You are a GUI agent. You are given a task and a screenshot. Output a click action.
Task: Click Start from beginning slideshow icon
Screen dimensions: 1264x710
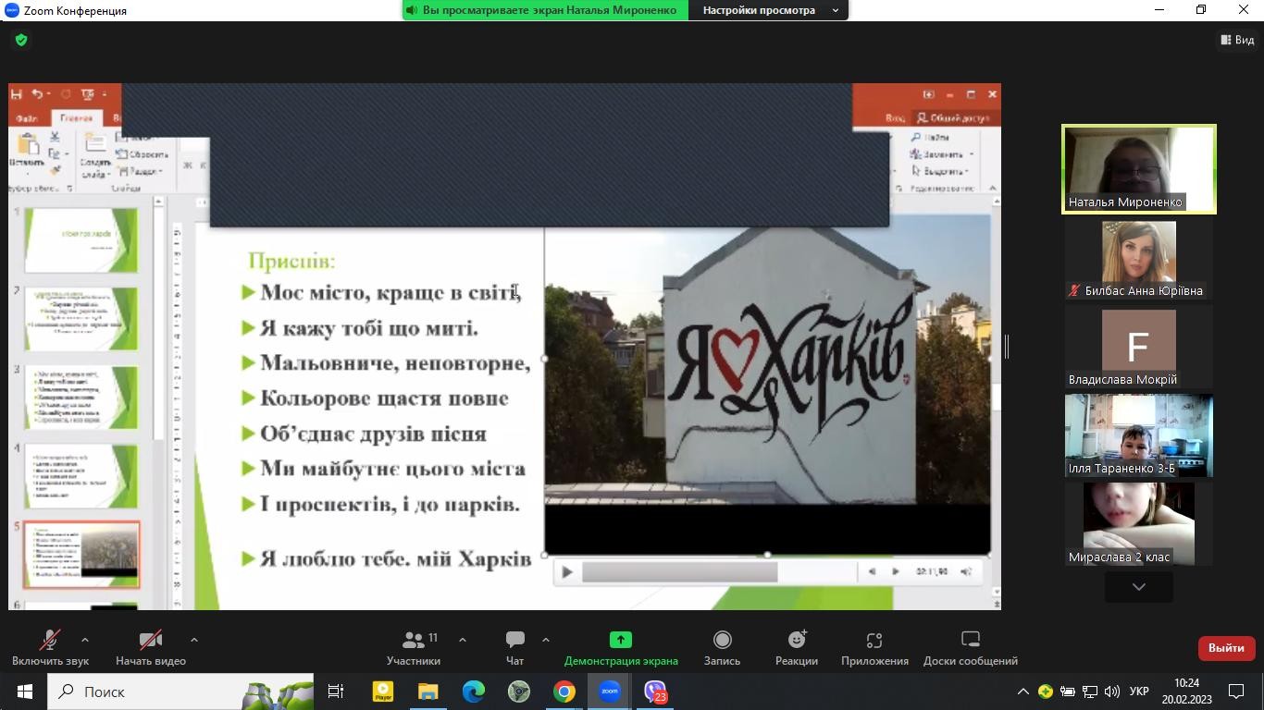tap(87, 94)
